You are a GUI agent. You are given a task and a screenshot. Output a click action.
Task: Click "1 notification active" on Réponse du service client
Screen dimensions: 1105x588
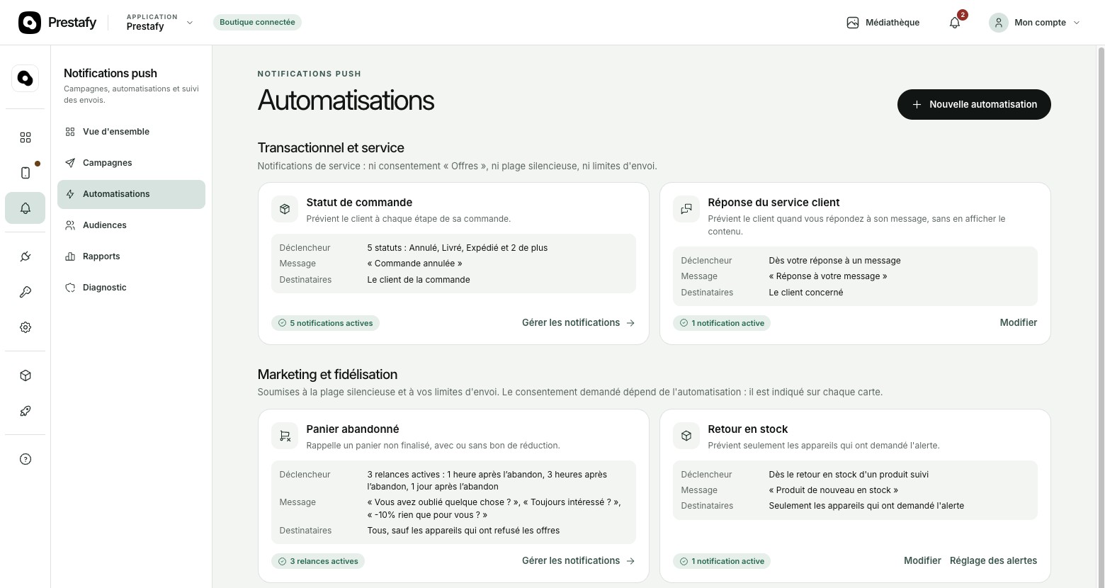(x=722, y=323)
